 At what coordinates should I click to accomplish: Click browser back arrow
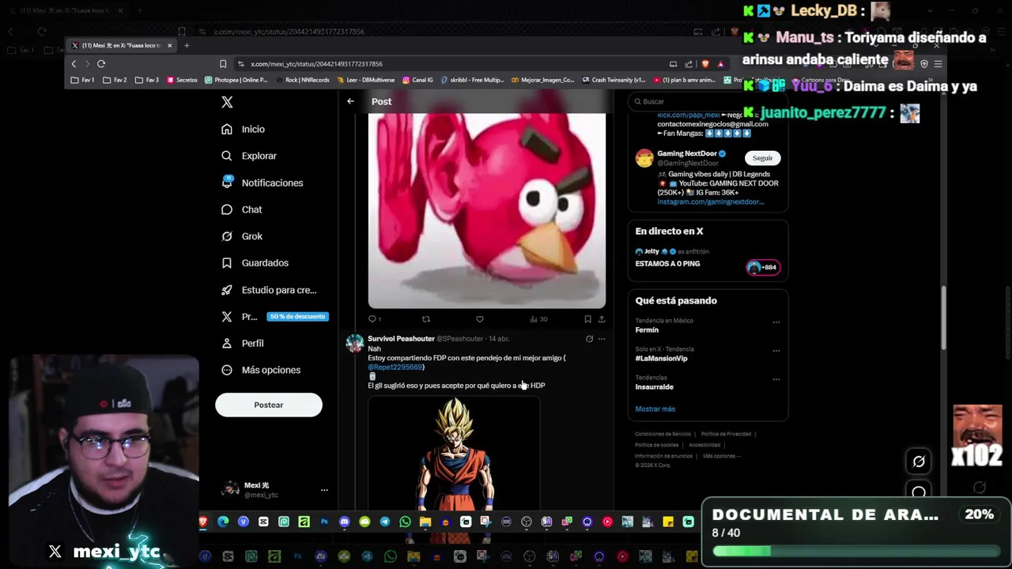74,64
